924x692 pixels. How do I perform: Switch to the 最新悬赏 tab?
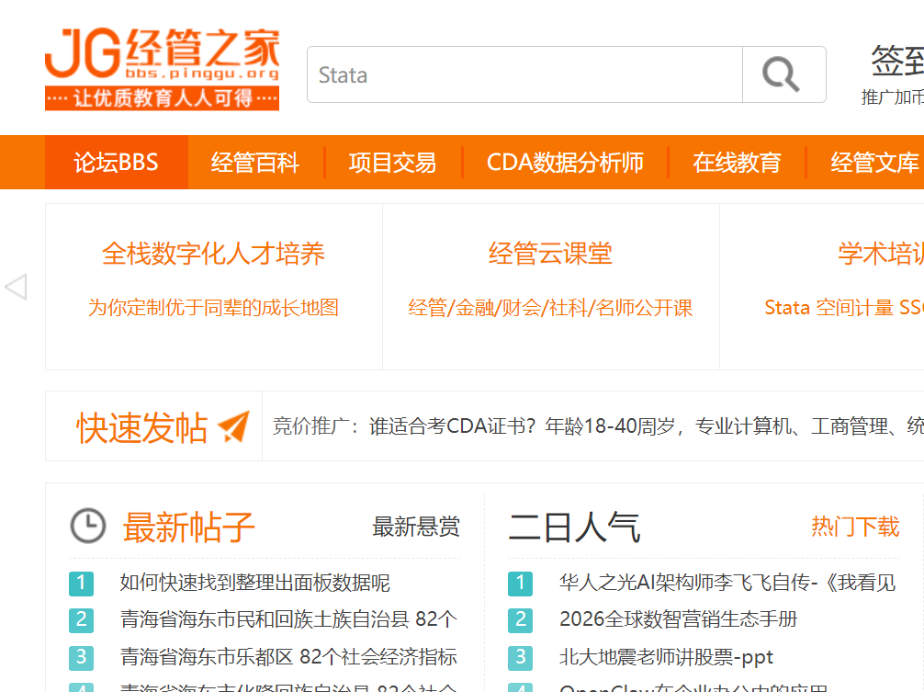(416, 528)
